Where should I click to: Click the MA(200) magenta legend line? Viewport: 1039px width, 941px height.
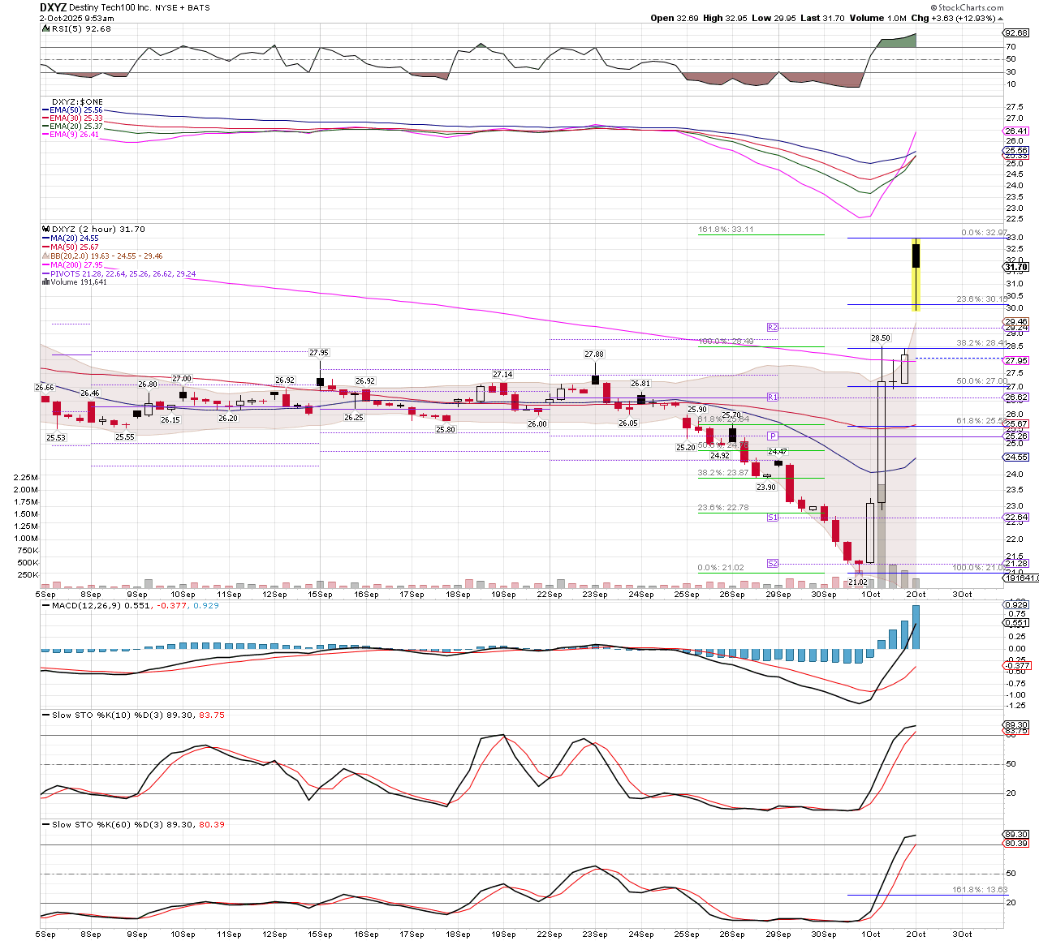click(45, 265)
